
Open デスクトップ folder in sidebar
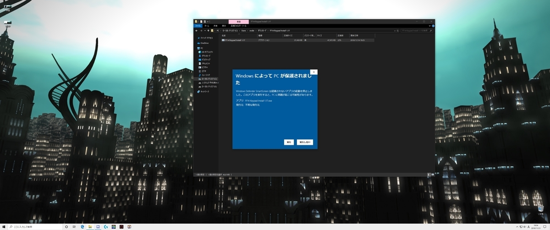(x=205, y=60)
